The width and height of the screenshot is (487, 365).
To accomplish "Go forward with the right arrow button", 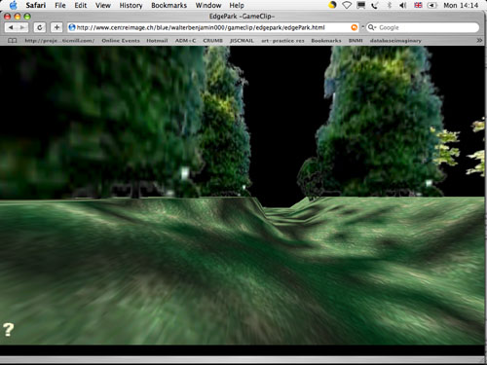I will coord(22,27).
